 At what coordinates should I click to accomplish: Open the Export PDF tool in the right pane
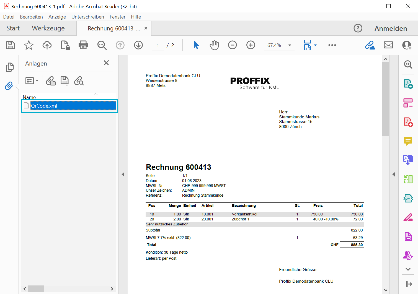(408, 84)
